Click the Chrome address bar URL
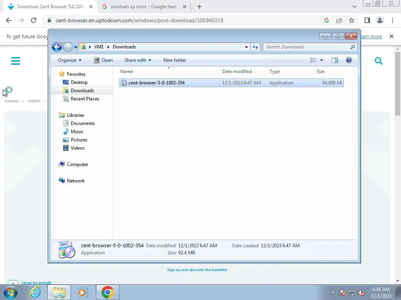Image resolution: width=401 pixels, height=300 pixels. point(139,20)
